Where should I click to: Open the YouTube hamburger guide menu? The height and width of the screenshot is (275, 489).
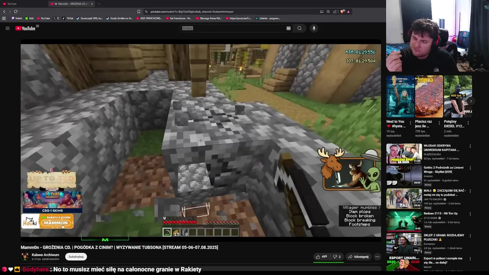(7, 28)
